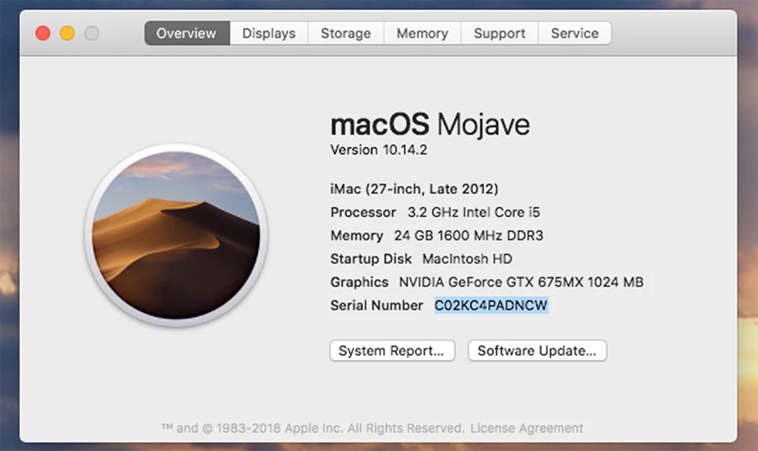Click the macOS Mojave title text
This screenshot has height=451, width=758.
point(430,124)
